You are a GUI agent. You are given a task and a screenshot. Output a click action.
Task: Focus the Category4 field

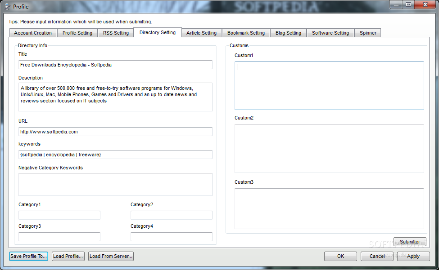point(172,237)
